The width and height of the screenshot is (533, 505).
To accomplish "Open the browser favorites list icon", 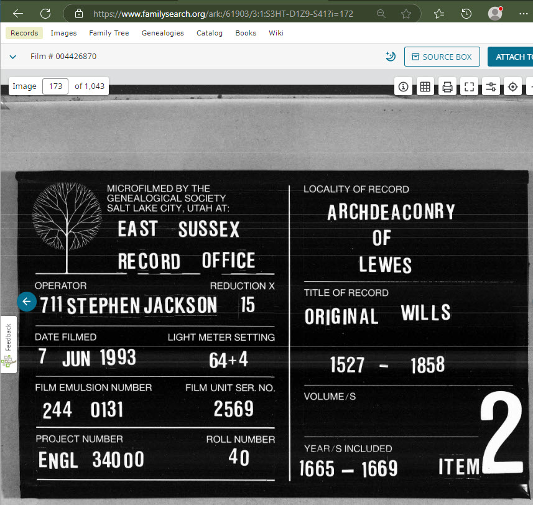I will pos(439,14).
